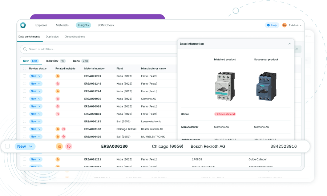Click the Review status column header
Image resolution: width=327 pixels, height=196 pixels.
click(x=38, y=69)
